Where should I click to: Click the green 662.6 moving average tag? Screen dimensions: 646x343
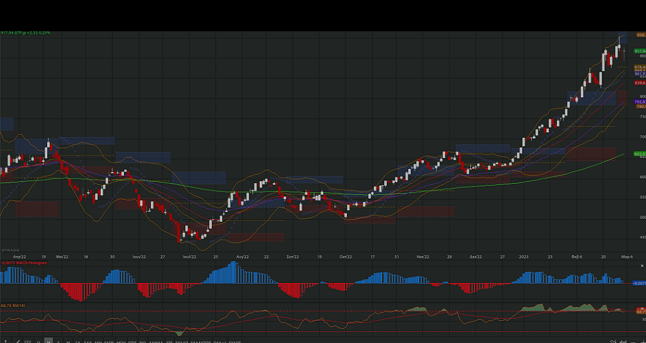(x=640, y=154)
